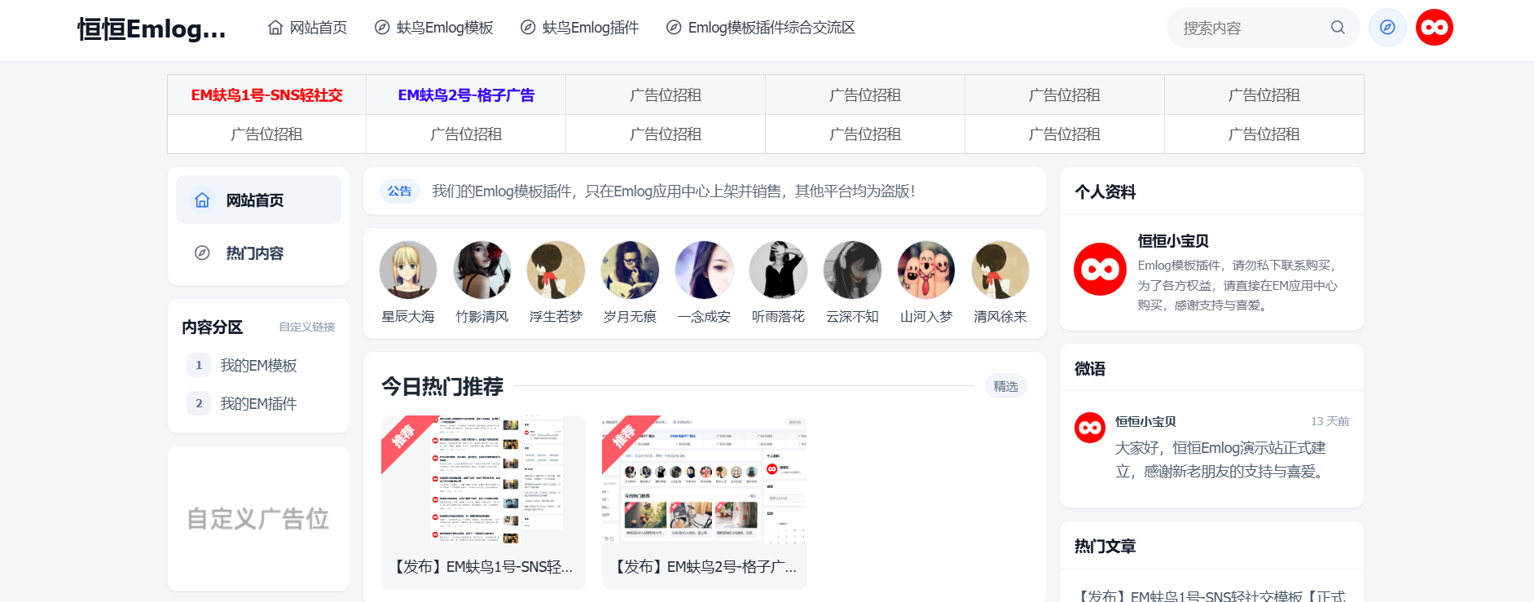1534x602 pixels.
Task: Click the announcement text about Emlog应用中心
Action: coord(674,191)
